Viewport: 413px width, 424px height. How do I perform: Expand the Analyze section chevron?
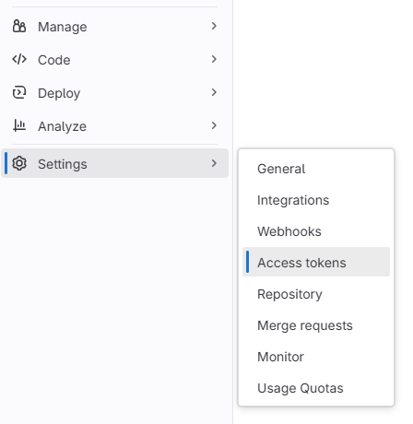coord(214,125)
